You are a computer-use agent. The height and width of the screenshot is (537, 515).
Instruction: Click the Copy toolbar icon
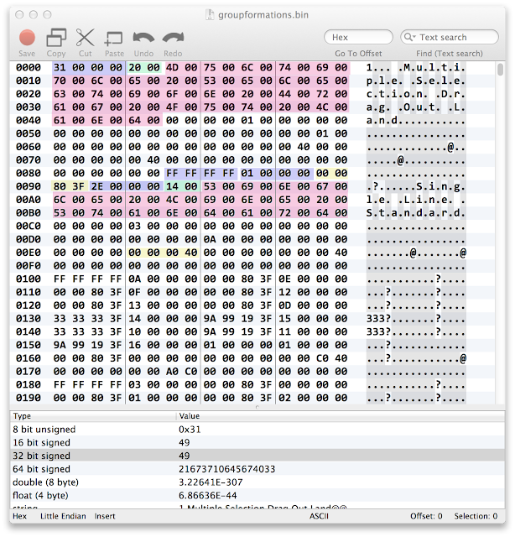pyautogui.click(x=56, y=37)
